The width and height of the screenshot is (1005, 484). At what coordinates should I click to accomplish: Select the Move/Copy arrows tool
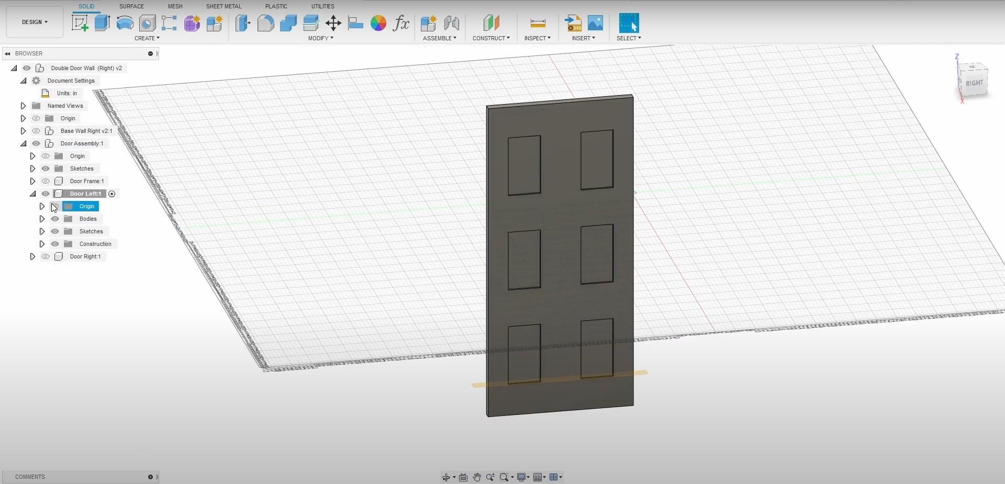click(x=333, y=23)
